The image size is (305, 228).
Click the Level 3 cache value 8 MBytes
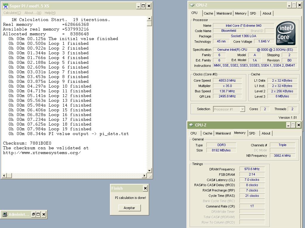pos(282,96)
